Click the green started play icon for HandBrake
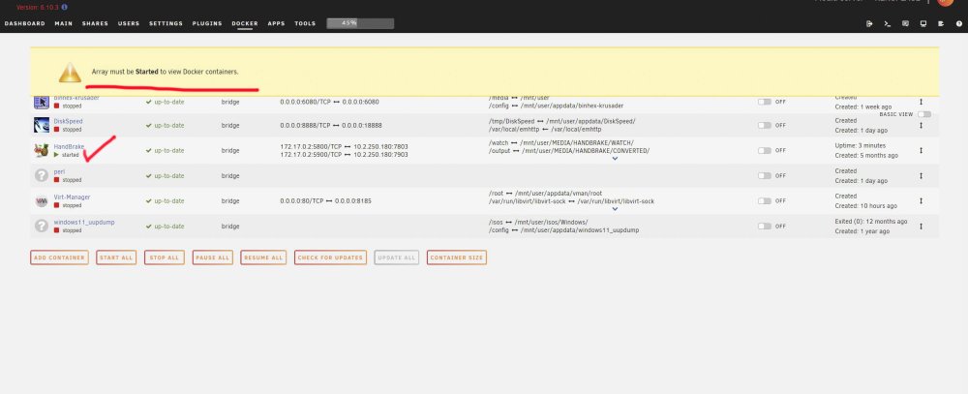The height and width of the screenshot is (394, 968). (56, 155)
